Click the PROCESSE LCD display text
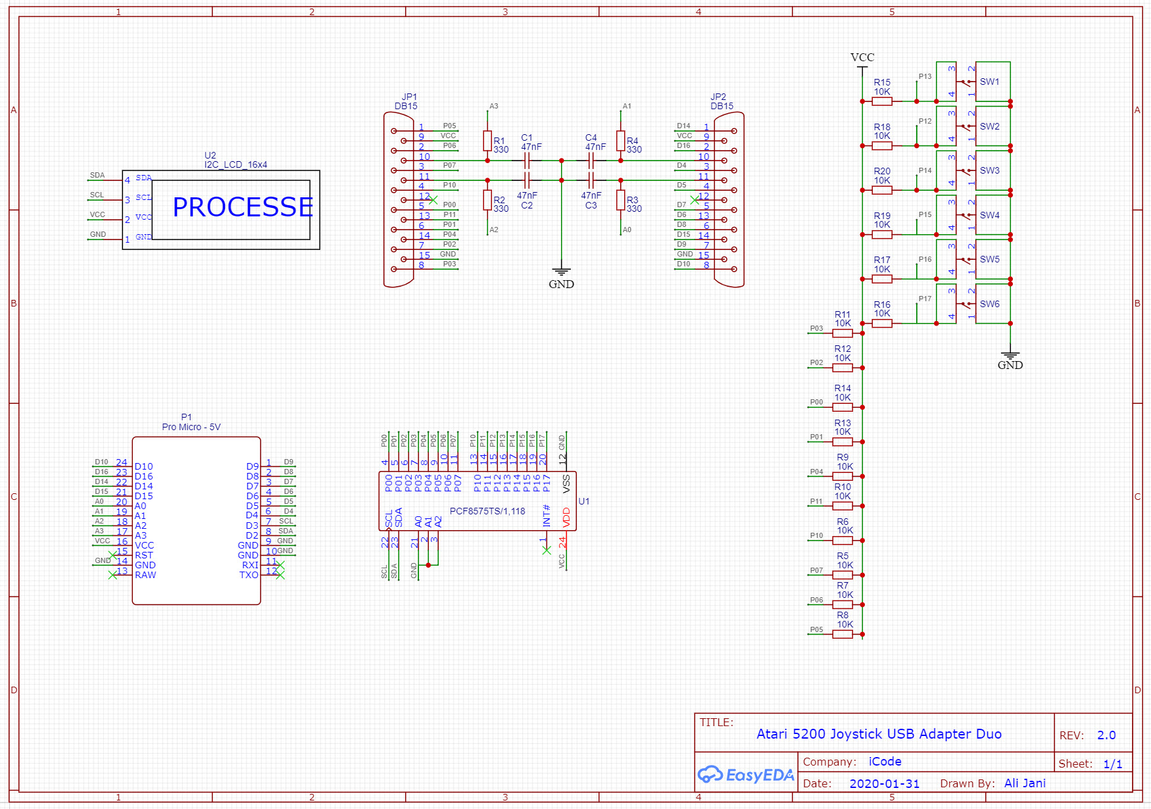The height and width of the screenshot is (809, 1151). tap(243, 207)
